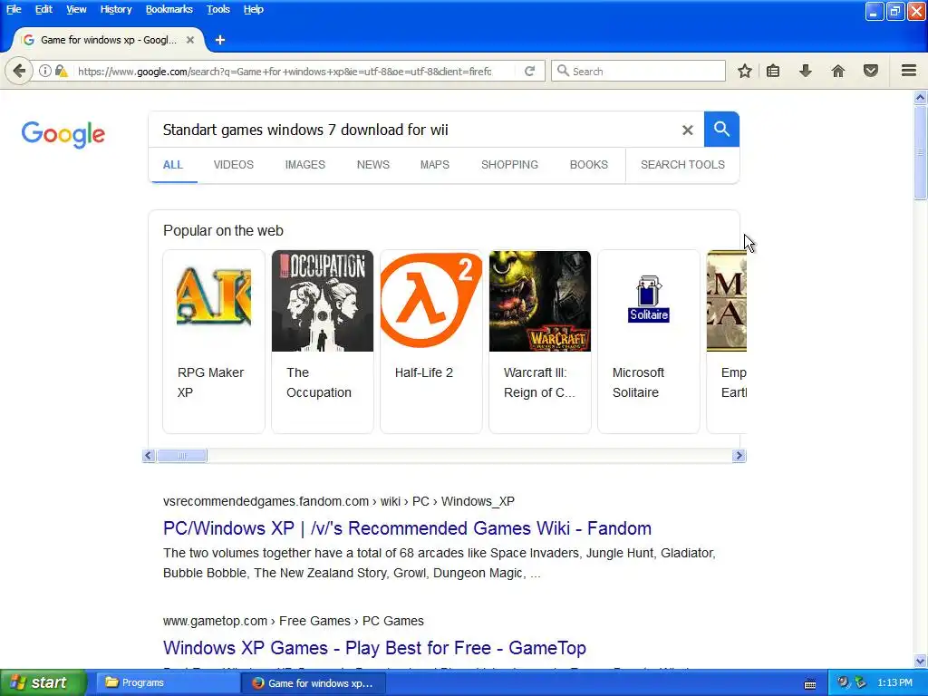Switch to the MAPS search tab
The image size is (928, 696).
point(434,165)
